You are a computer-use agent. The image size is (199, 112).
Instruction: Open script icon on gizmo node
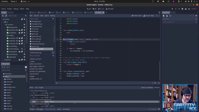22,60
